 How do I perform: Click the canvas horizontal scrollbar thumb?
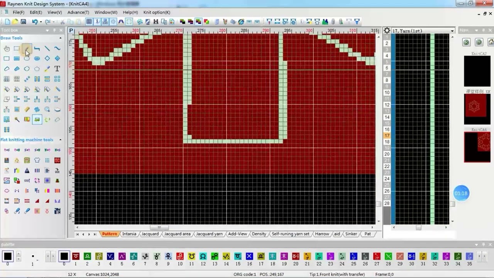click(x=159, y=227)
